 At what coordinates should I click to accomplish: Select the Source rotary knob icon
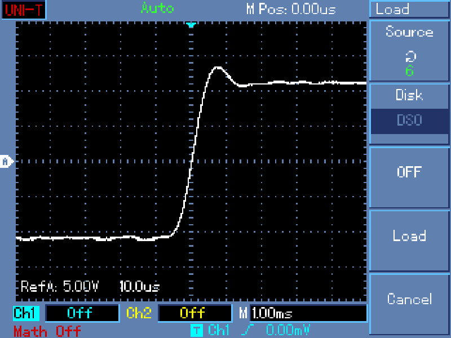410,56
